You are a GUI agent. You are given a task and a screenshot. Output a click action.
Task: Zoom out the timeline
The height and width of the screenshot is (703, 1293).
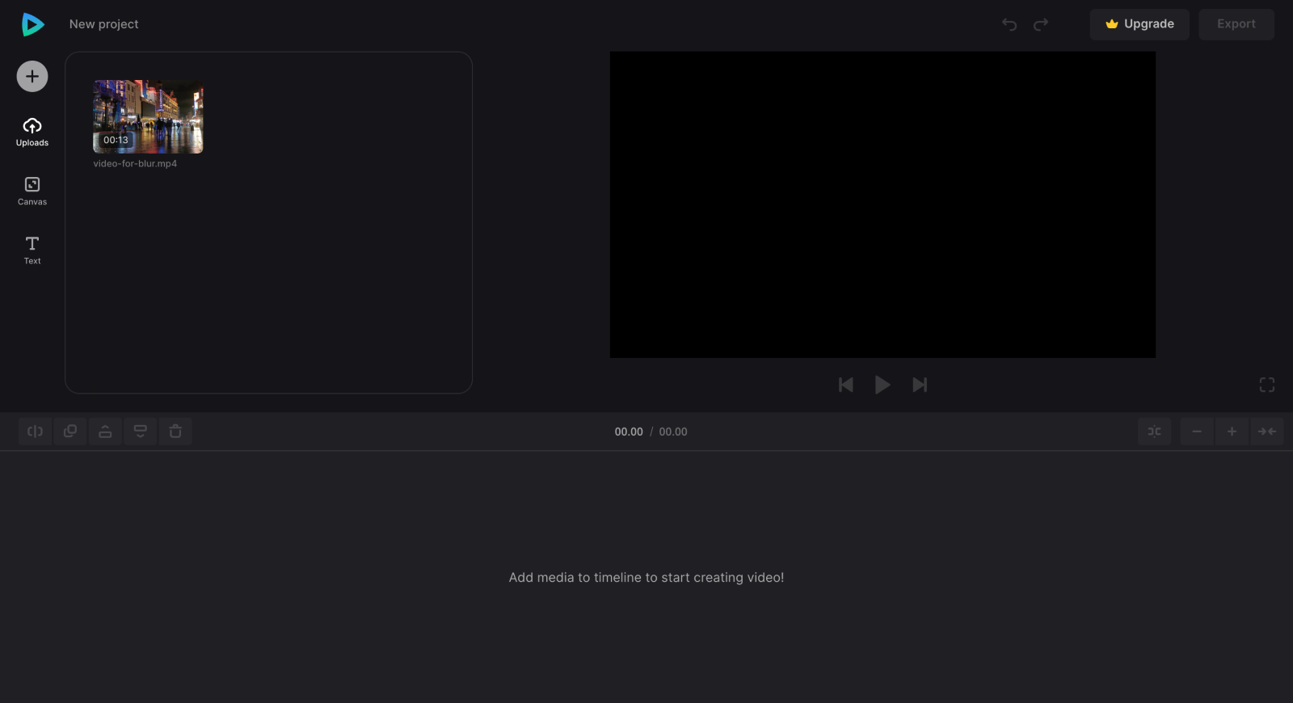[x=1197, y=431]
